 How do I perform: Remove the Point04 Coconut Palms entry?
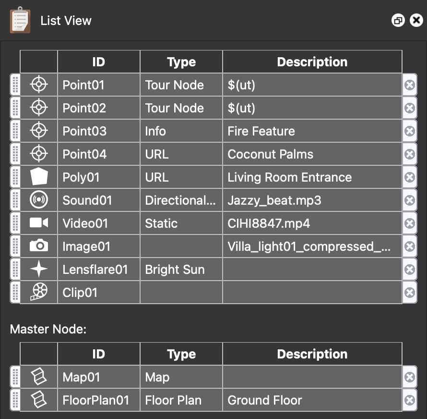tap(409, 154)
